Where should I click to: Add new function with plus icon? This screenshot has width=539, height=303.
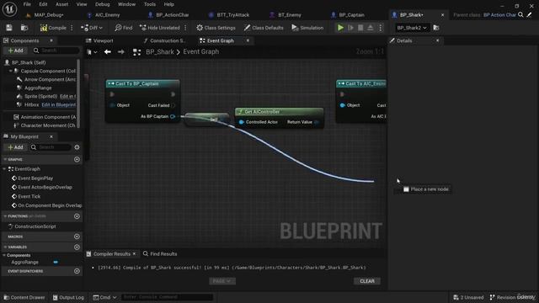pyautogui.click(x=77, y=216)
